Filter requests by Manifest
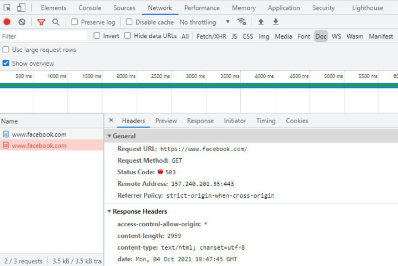Viewport: 398px width, 266px height. click(x=381, y=36)
